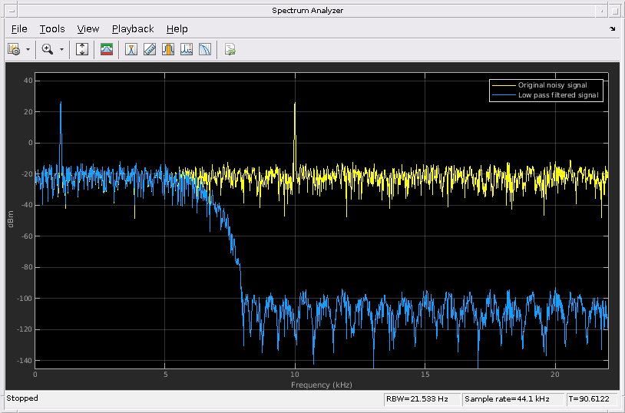Enable the Cursor Measurements tool
The height and width of the screenshot is (413, 625).
(x=131, y=50)
